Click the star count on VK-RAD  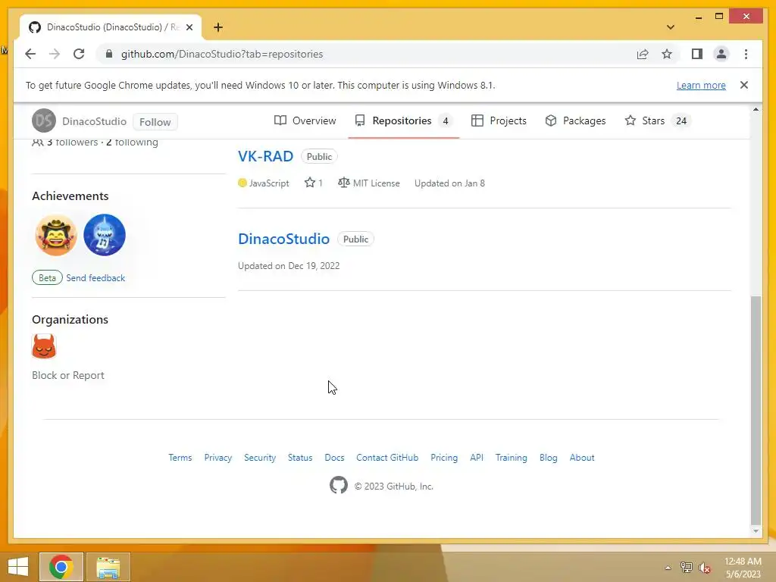tap(314, 183)
